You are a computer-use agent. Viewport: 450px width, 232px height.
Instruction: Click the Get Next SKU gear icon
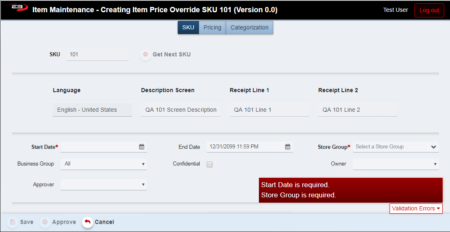[x=145, y=54]
